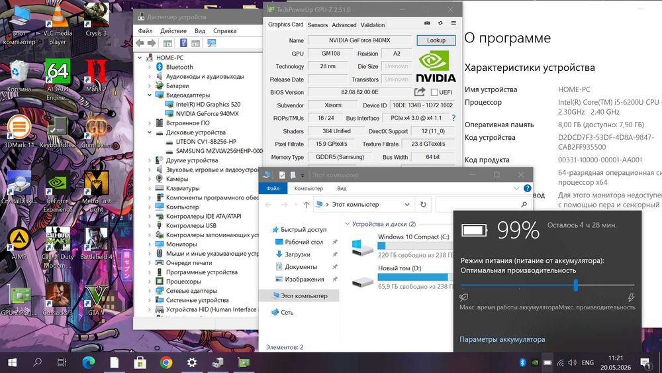662x373 pixels.
Task: Open CrystalDisk desktop shortcut
Action: [19, 187]
